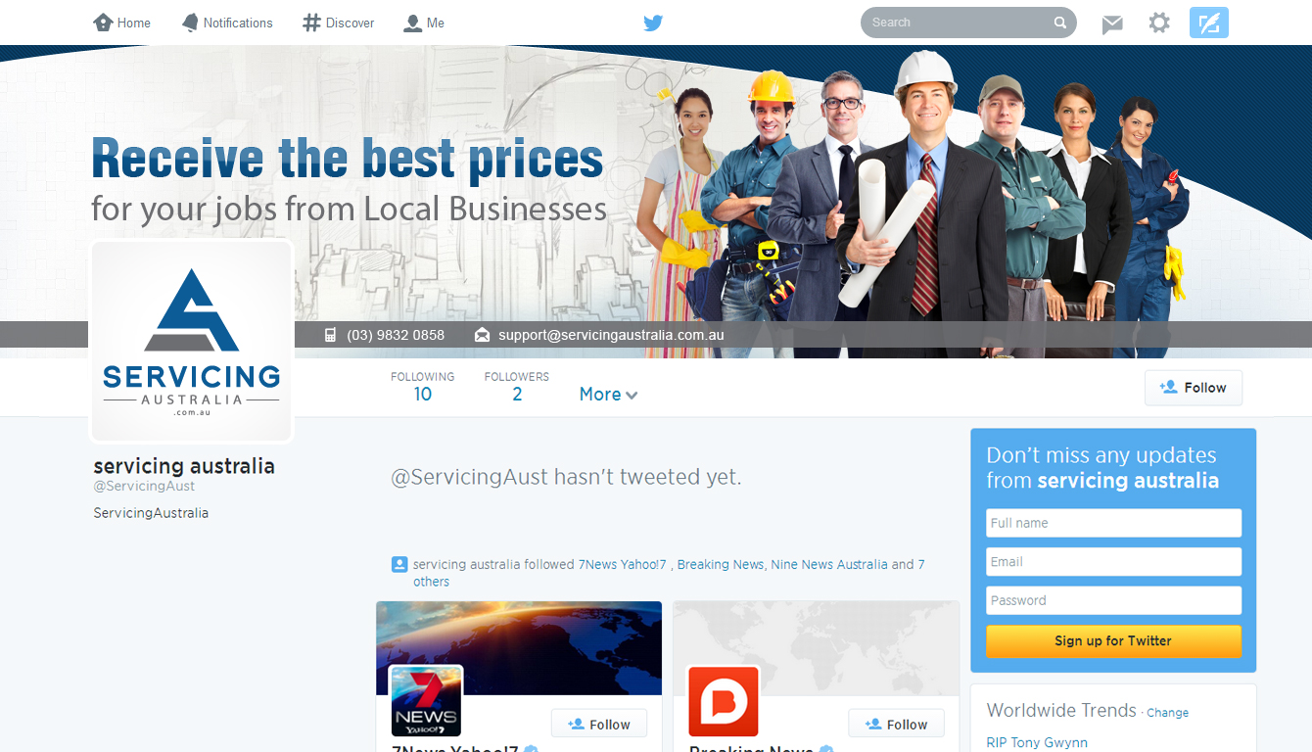Click Sign up for Twitter button
1312x752 pixels.
(x=1113, y=640)
